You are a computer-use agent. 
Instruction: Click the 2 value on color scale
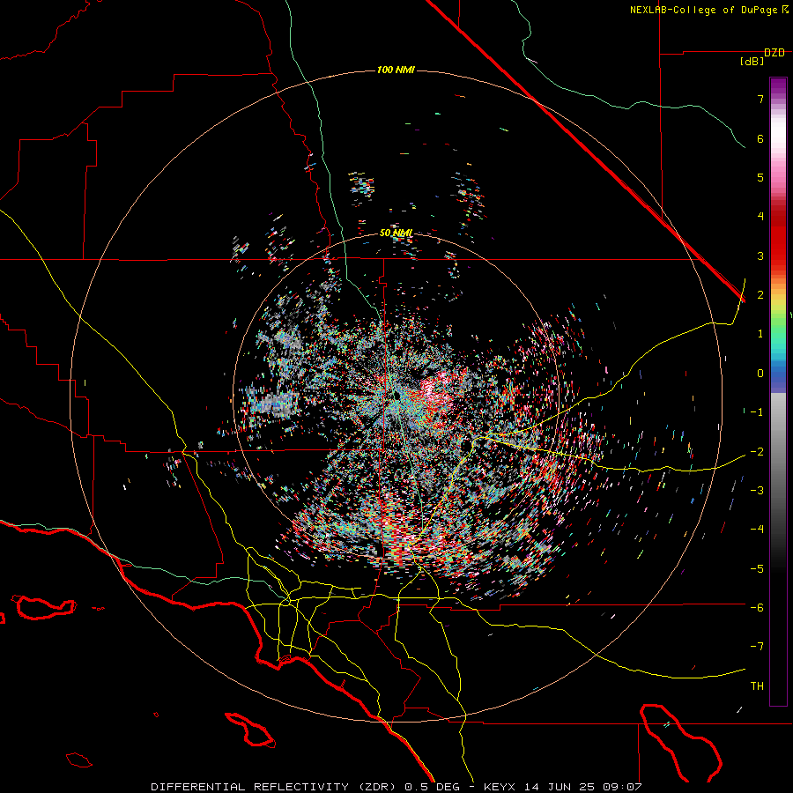[x=760, y=295]
